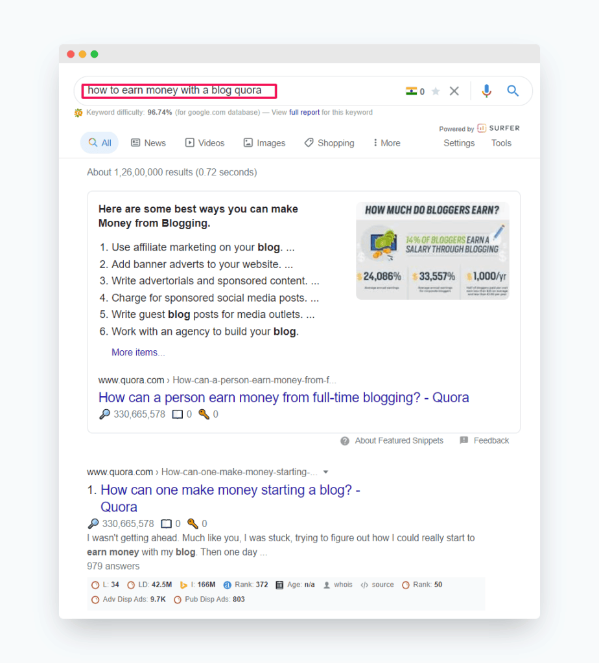
Task: Switch to the Shopping tab
Action: tap(329, 143)
